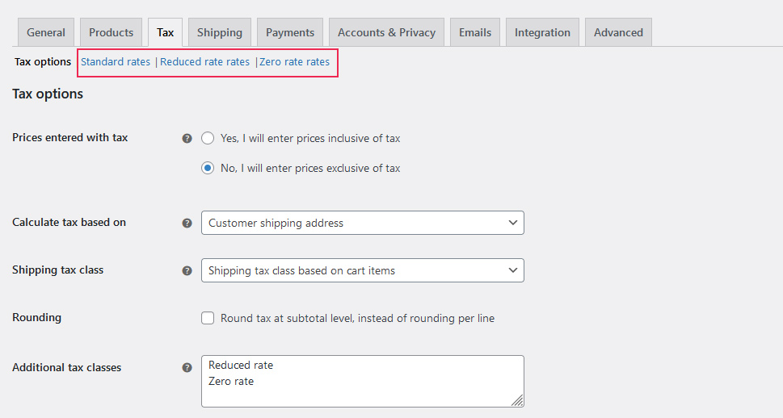The width and height of the screenshot is (783, 418).
Task: Switch to Accounts & Privacy tab
Action: [x=386, y=32]
